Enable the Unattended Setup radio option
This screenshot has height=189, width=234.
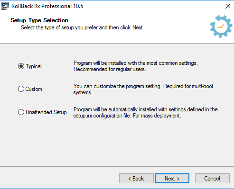(x=21, y=112)
